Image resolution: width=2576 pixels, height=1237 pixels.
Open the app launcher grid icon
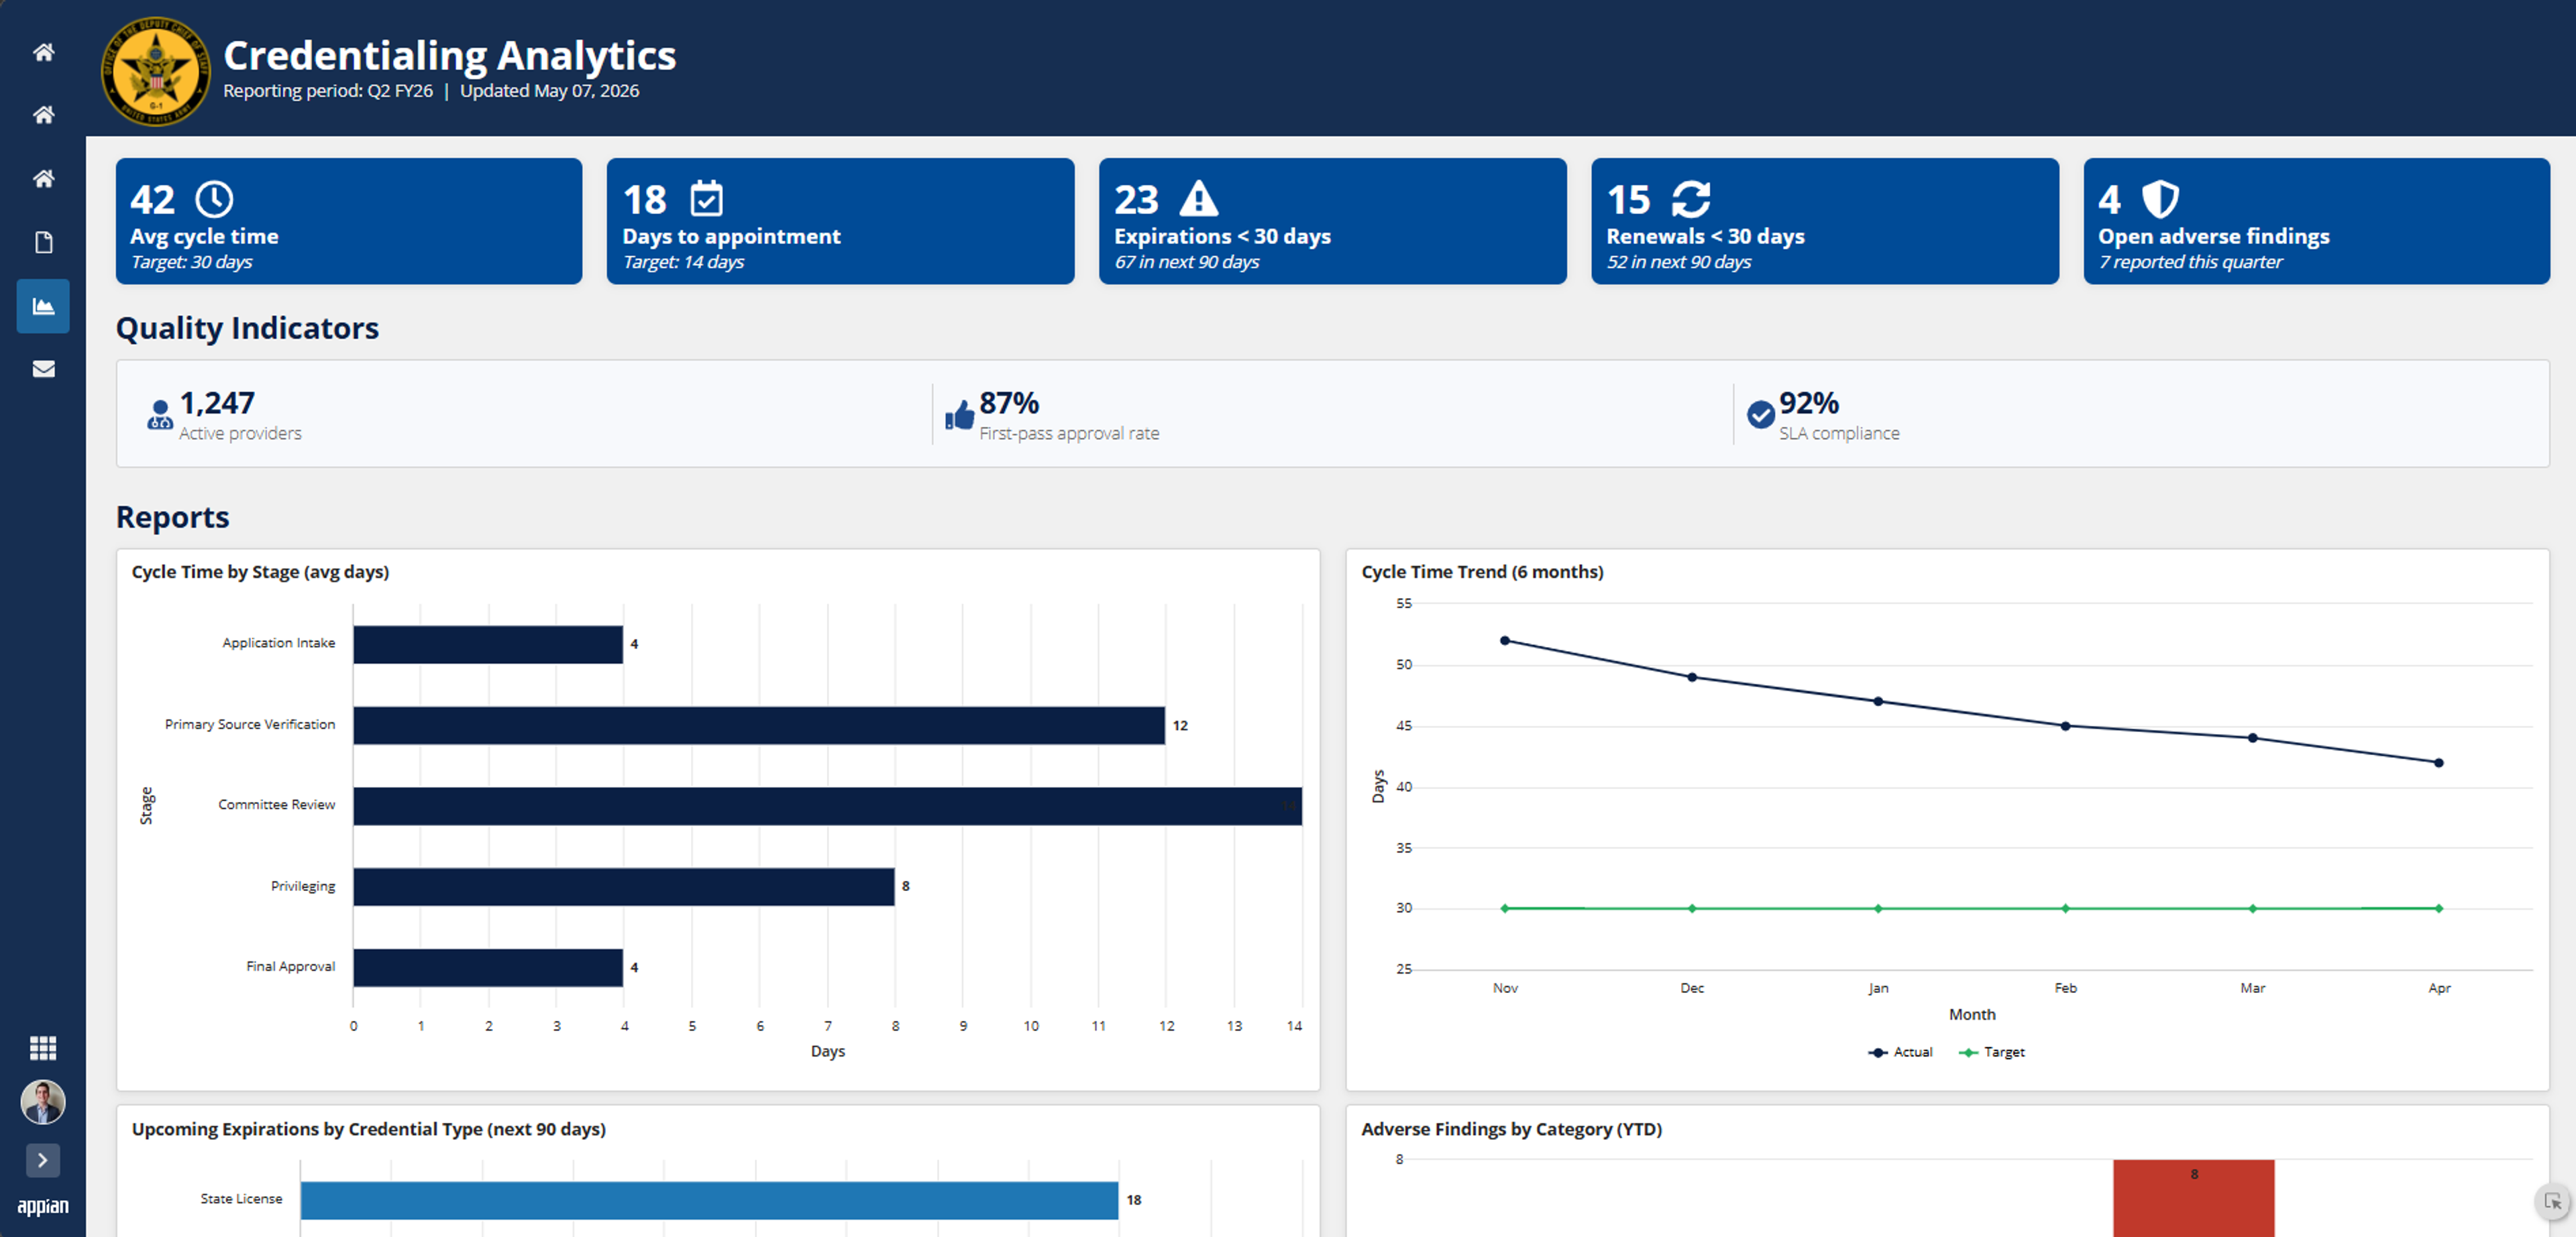[43, 1047]
